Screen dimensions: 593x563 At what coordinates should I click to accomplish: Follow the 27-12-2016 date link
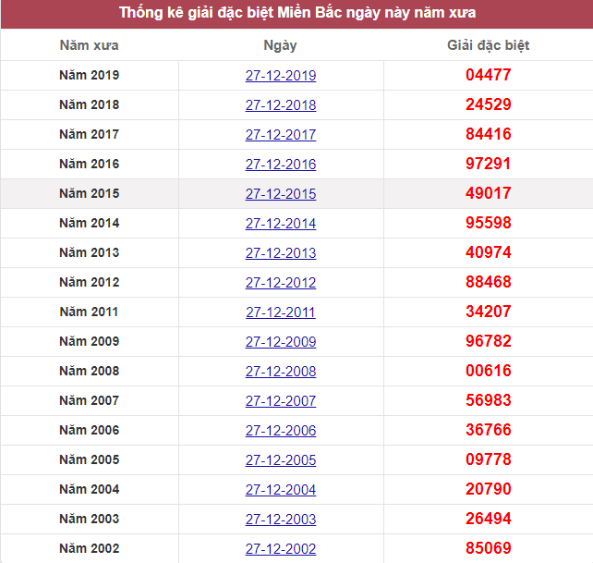point(281,165)
